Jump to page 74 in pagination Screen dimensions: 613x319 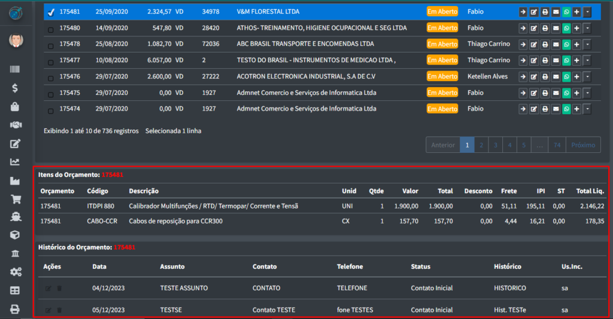[x=557, y=145]
